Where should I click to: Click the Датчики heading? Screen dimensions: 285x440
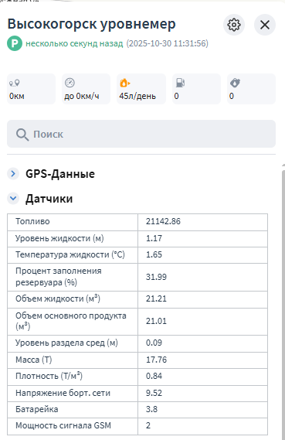49,199
